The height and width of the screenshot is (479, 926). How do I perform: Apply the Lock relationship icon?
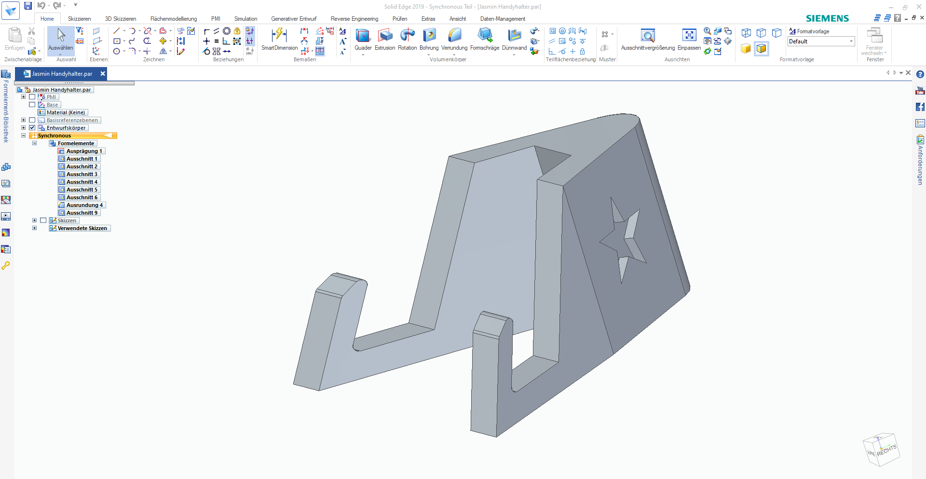point(237,31)
